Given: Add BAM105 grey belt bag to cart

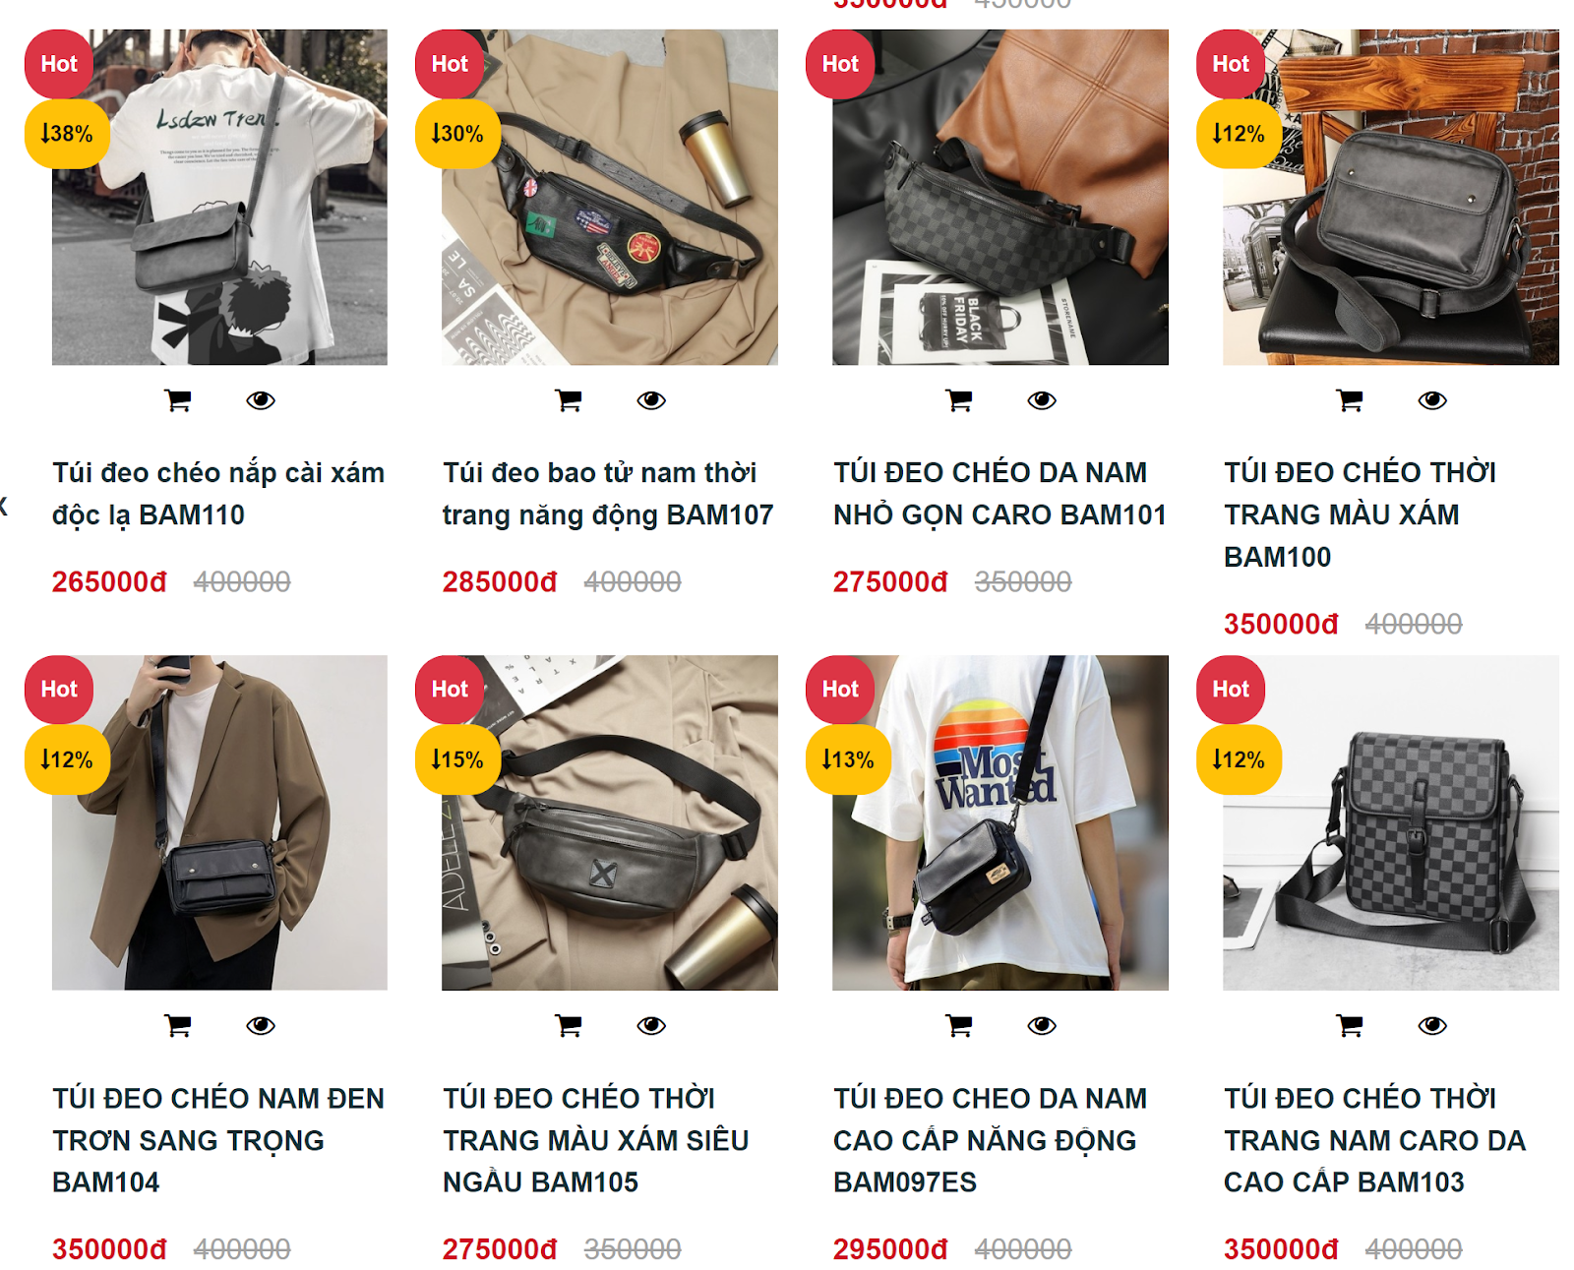Looking at the screenshot, I should (569, 1026).
